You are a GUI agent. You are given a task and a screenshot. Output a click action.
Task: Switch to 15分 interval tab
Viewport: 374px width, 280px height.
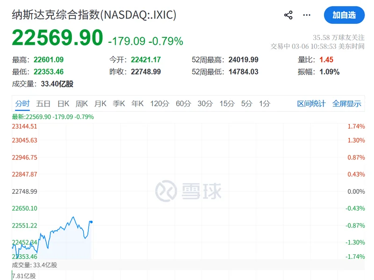227,103
